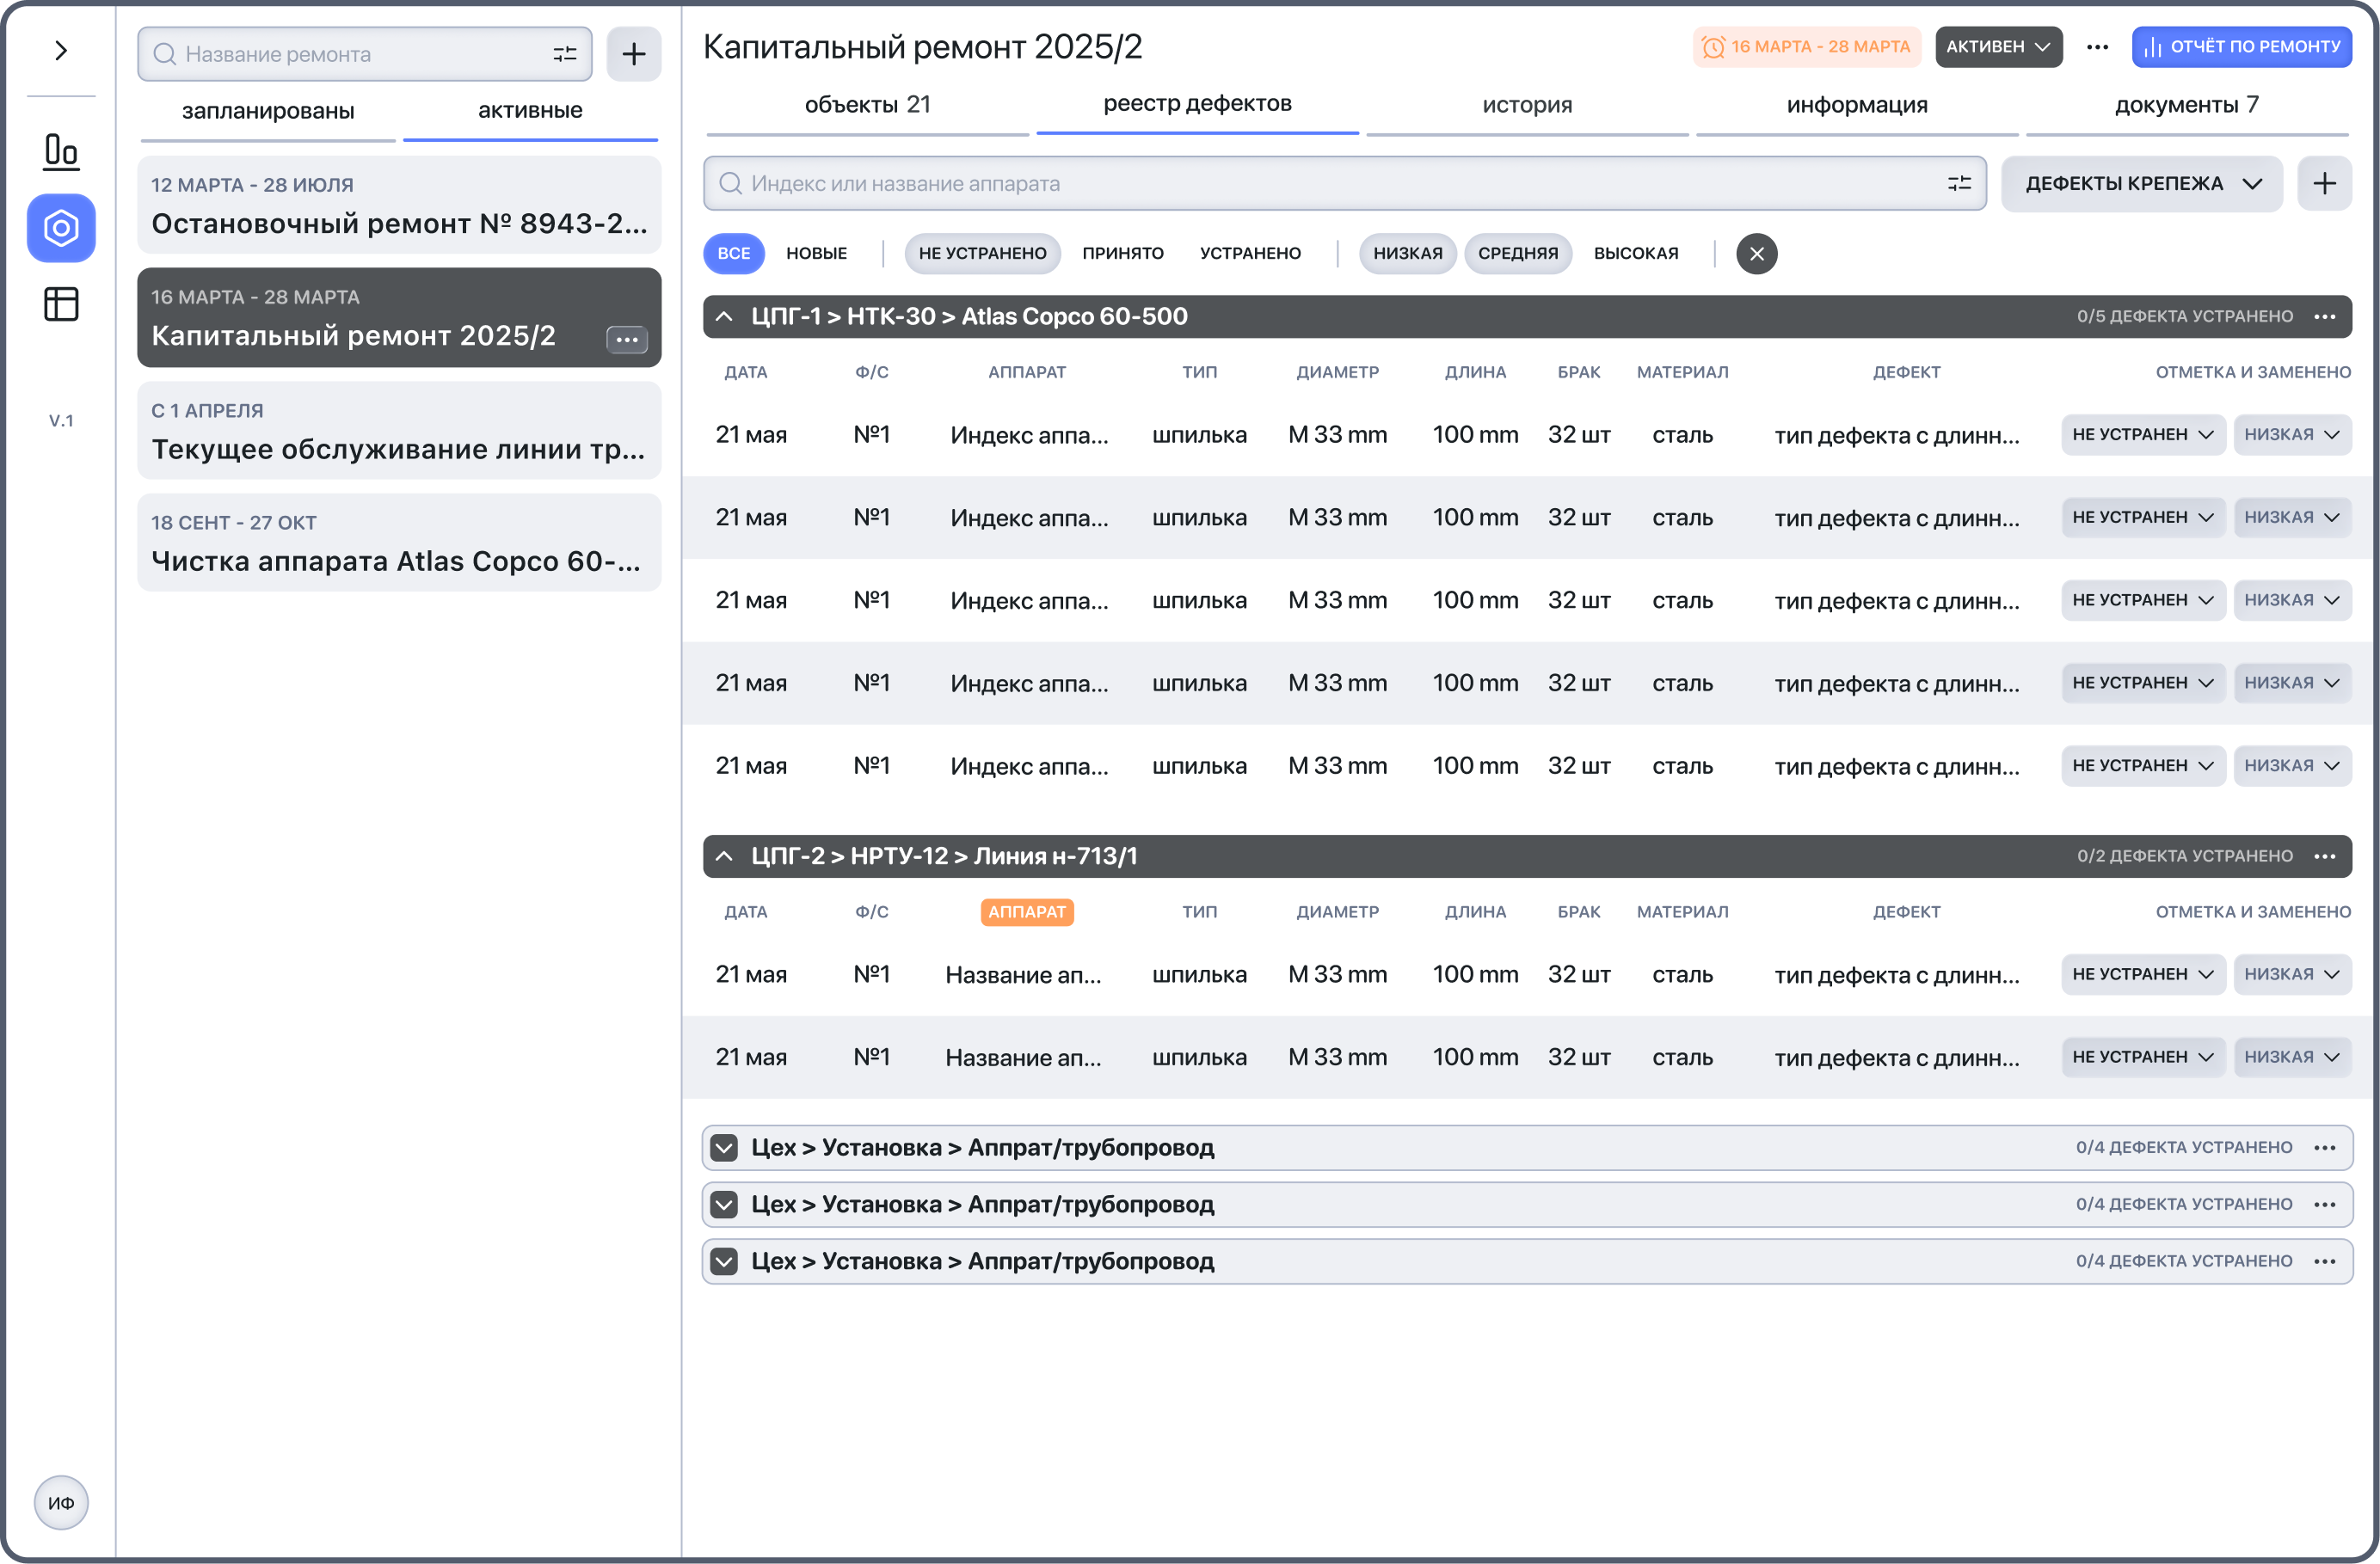Add a defect with the plus button
The height and width of the screenshot is (1564, 2380).
2324,183
